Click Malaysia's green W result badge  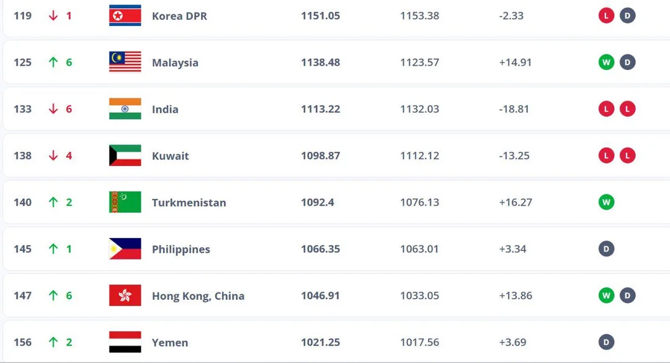point(606,63)
